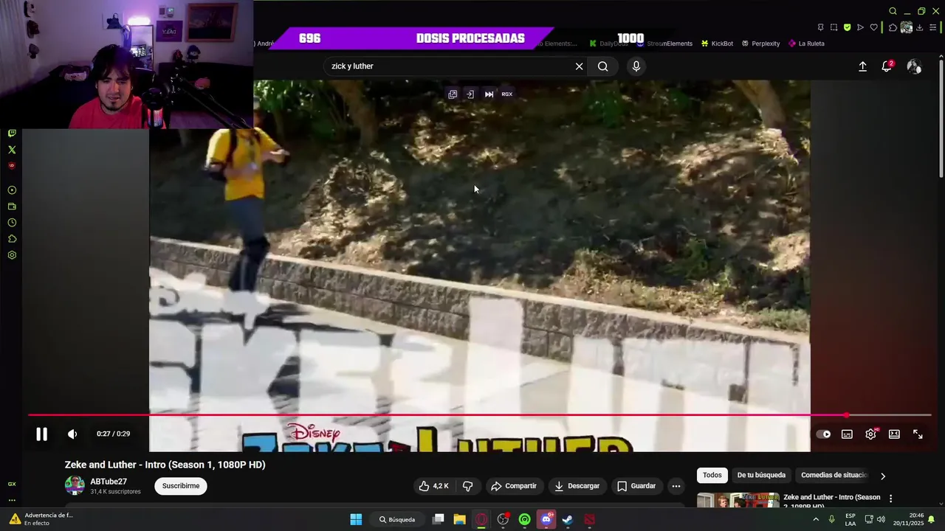
Task: Open Discord from the taskbar
Action: click(546, 519)
